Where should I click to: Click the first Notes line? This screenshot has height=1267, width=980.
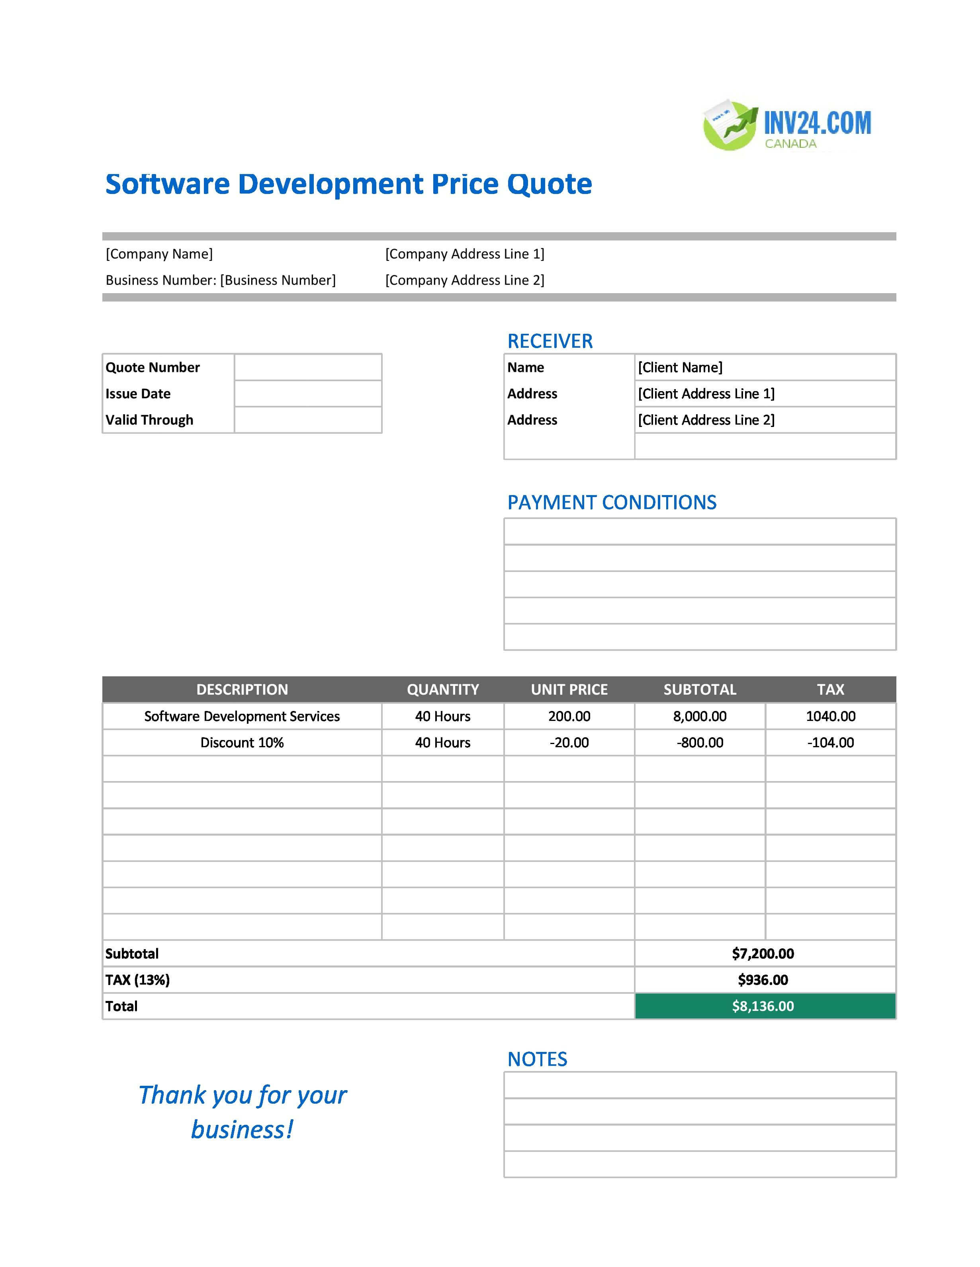[700, 1085]
